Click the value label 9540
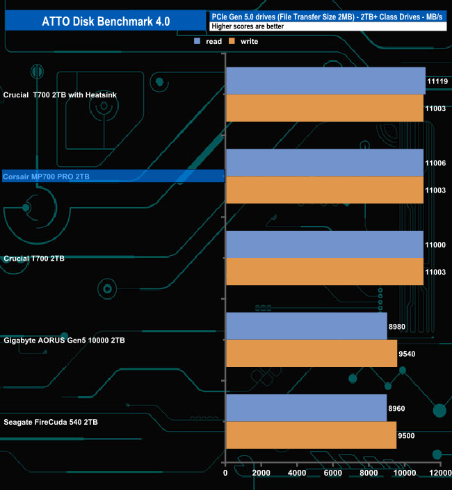The width and height of the screenshot is (452, 490). (407, 354)
